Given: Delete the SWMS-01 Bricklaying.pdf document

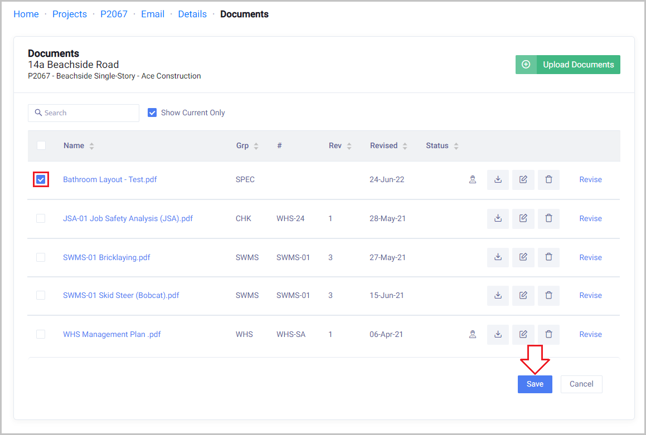Looking at the screenshot, I should pyautogui.click(x=548, y=257).
